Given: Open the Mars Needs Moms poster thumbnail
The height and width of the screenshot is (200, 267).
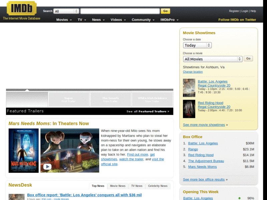Looking at the screenshot, I should tap(24, 151).
